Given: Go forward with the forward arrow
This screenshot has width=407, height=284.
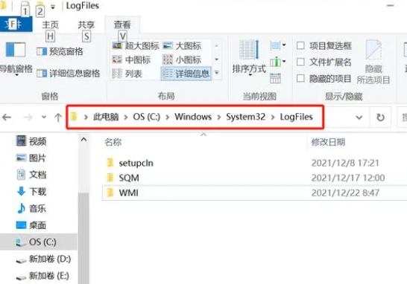Looking at the screenshot, I should point(28,117).
